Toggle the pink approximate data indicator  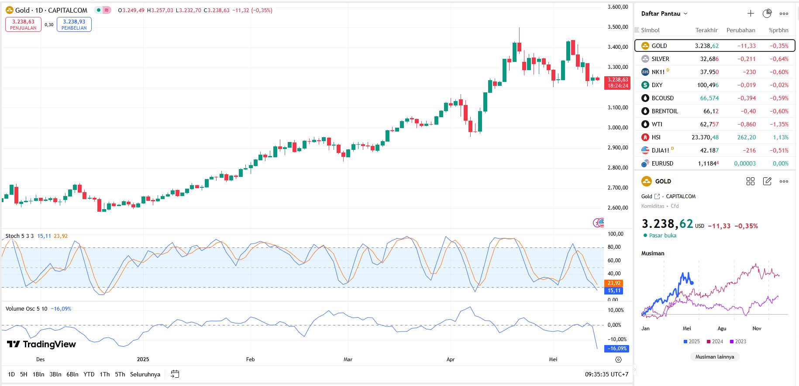click(x=107, y=10)
